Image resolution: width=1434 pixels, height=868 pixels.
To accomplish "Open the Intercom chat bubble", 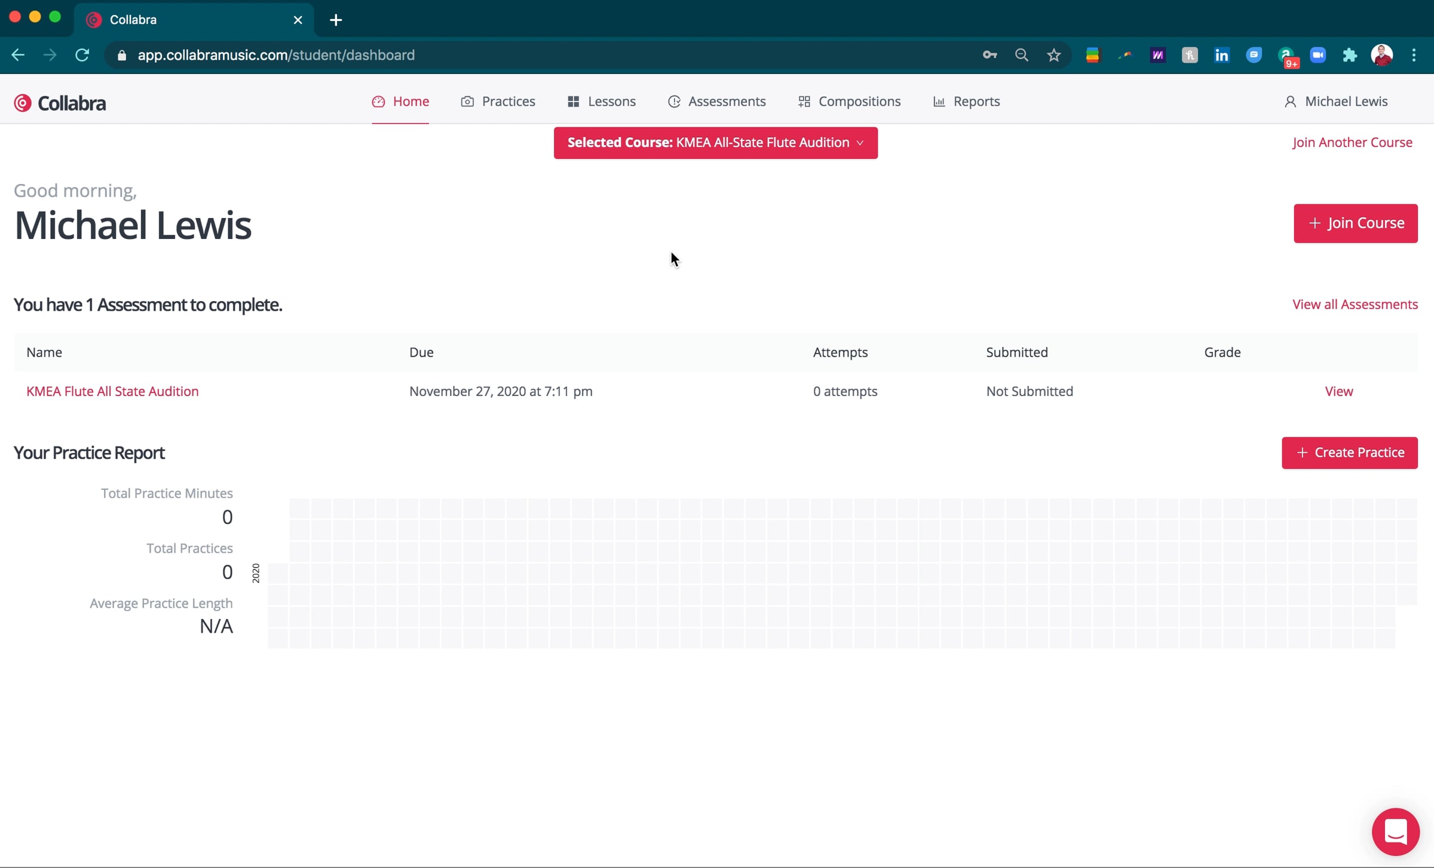I will pyautogui.click(x=1395, y=831).
